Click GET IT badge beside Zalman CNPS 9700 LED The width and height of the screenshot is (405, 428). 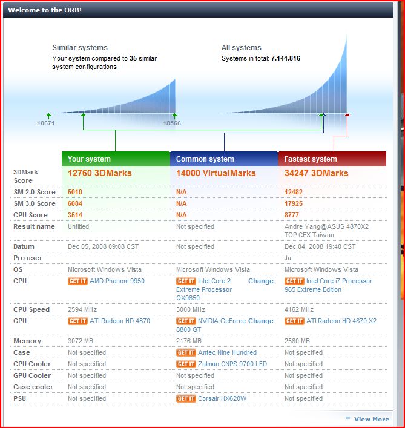[186, 364]
